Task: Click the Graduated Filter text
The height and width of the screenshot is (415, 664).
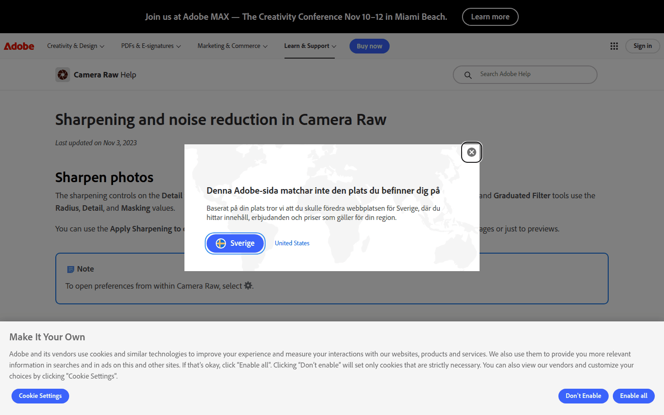Action: [x=522, y=196]
